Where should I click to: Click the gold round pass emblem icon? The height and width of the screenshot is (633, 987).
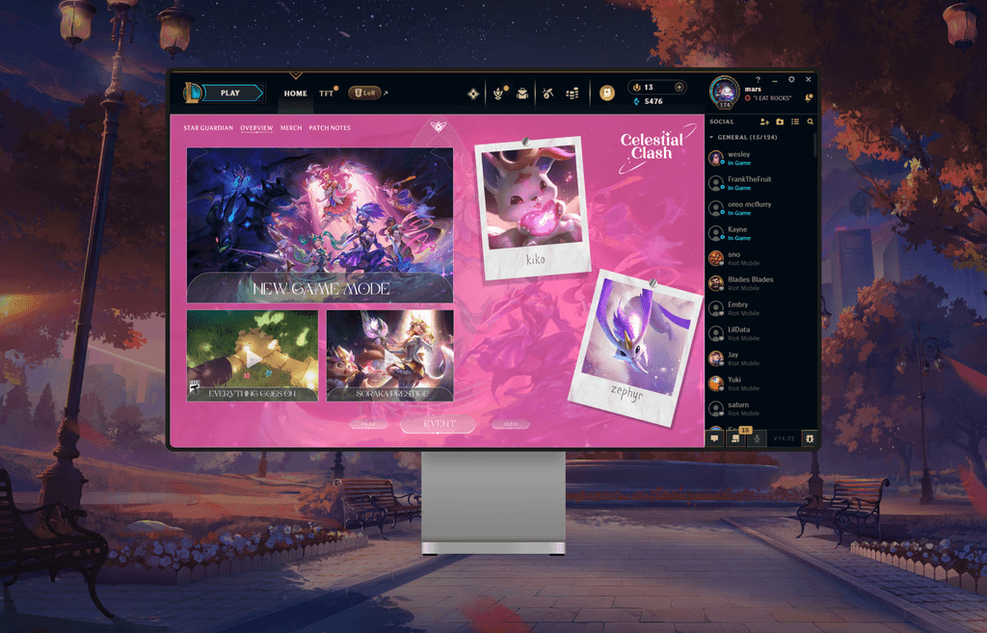pyautogui.click(x=607, y=93)
